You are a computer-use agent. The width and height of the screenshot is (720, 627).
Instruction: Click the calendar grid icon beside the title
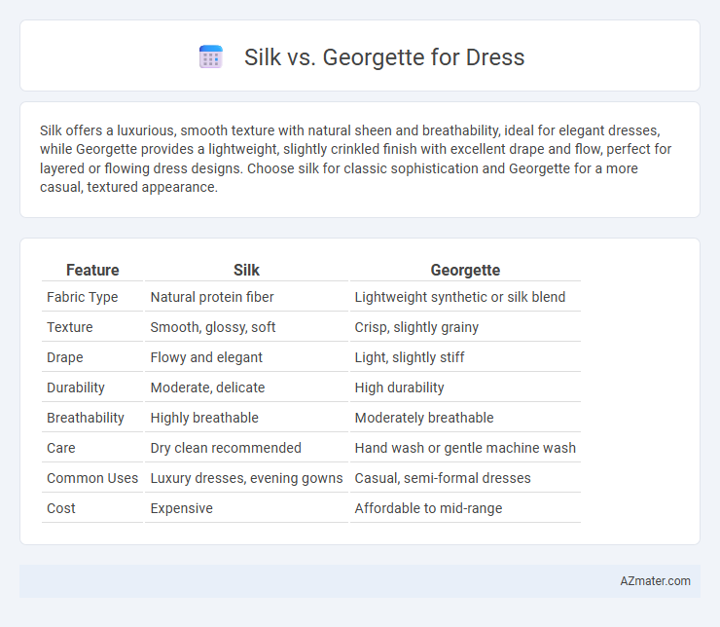(x=211, y=57)
